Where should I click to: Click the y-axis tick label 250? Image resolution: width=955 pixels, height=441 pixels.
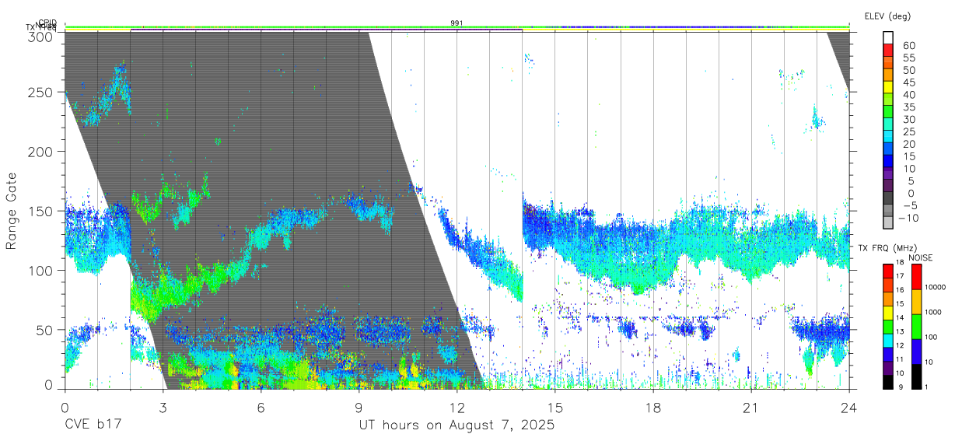(x=41, y=92)
